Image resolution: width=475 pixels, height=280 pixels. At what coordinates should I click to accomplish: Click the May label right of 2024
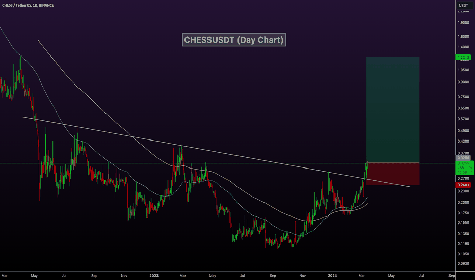tap(391, 276)
